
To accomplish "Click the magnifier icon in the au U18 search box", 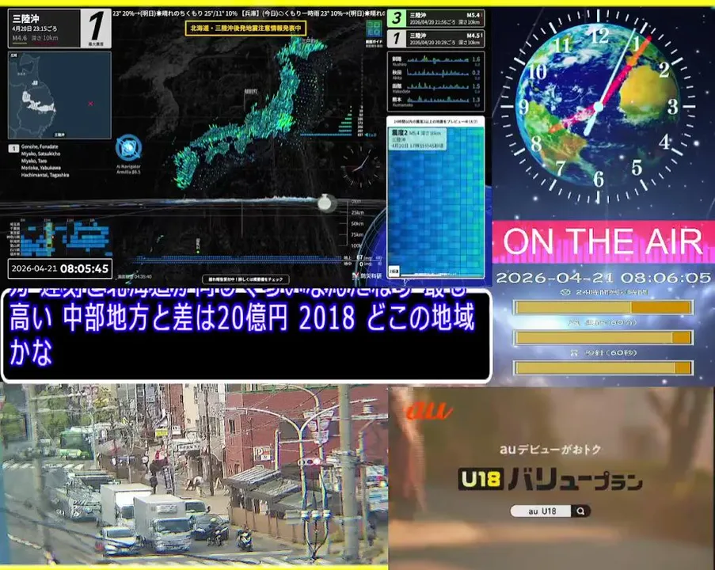I will [x=580, y=511].
